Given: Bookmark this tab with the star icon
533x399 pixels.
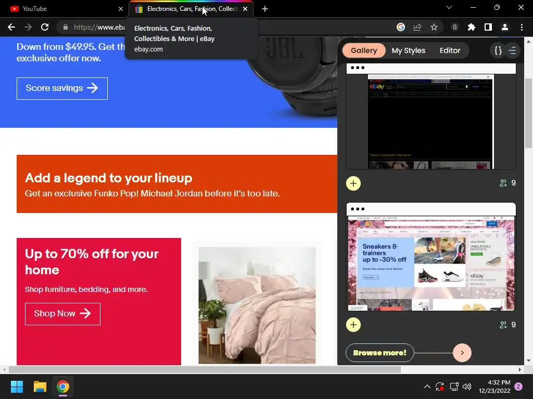Looking at the screenshot, I should pos(434,27).
